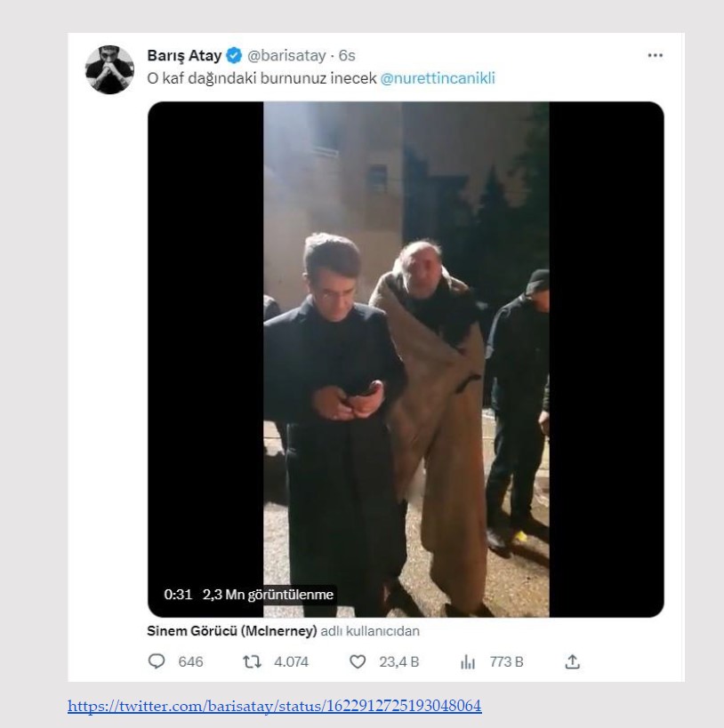Click the reply speech bubble icon
724x728 pixels.
[x=158, y=661]
